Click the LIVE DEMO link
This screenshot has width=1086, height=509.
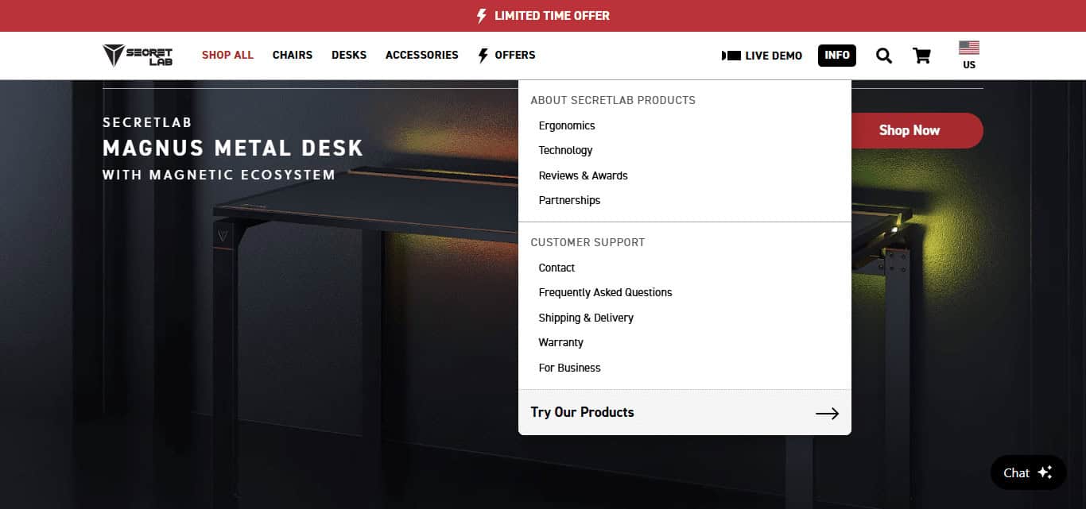click(762, 56)
